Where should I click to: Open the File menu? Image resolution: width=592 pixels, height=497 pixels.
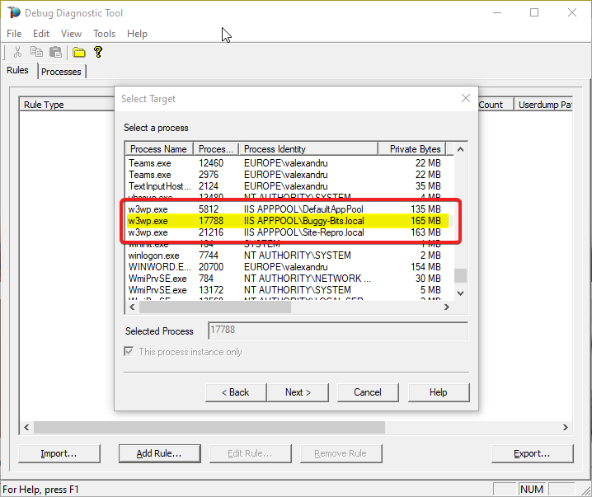coord(14,34)
